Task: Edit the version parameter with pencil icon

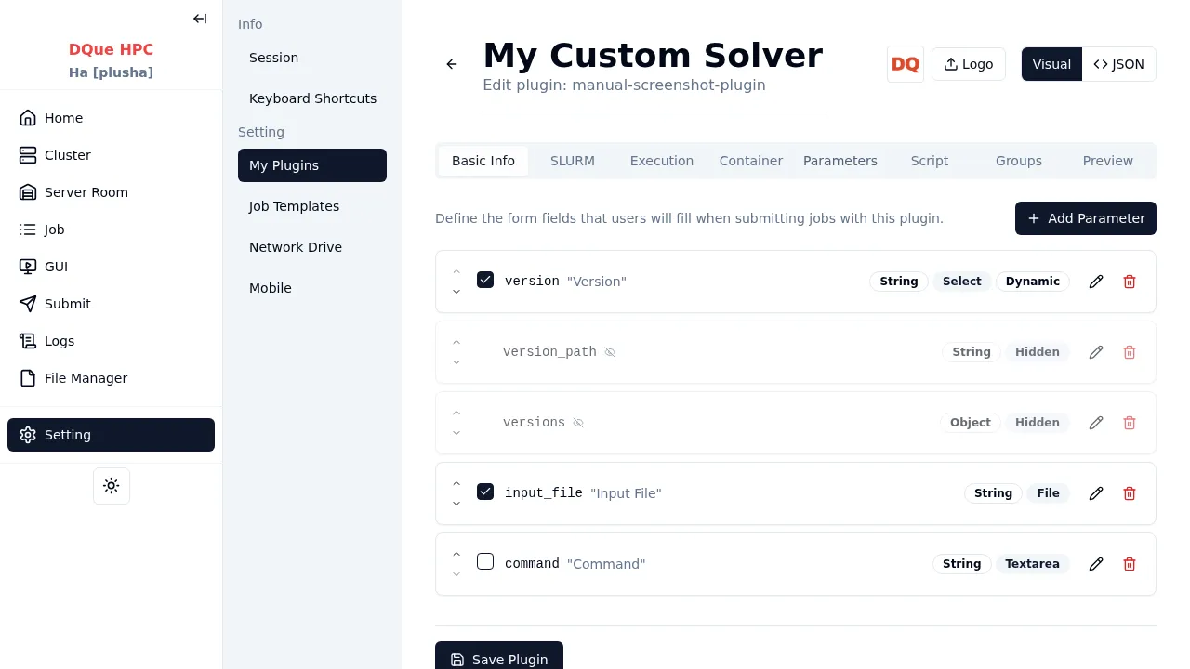Action: click(x=1096, y=282)
